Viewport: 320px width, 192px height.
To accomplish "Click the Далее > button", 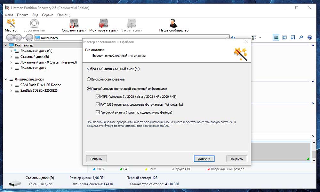I will (x=204, y=159).
